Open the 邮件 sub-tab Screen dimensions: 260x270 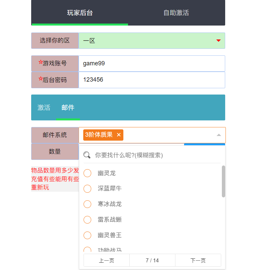[68, 107]
